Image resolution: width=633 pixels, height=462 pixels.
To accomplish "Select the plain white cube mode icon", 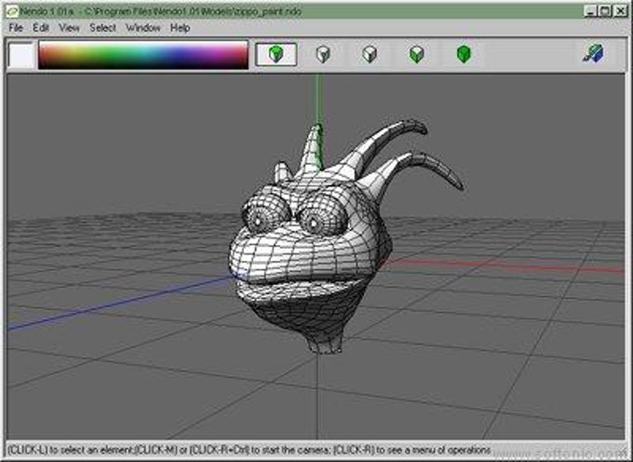I will (x=370, y=54).
